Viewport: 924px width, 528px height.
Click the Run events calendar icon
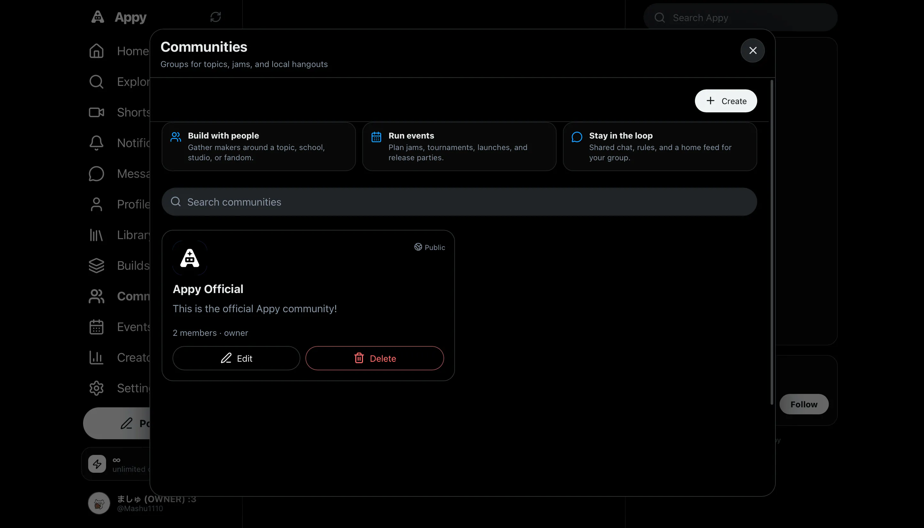[376, 137]
